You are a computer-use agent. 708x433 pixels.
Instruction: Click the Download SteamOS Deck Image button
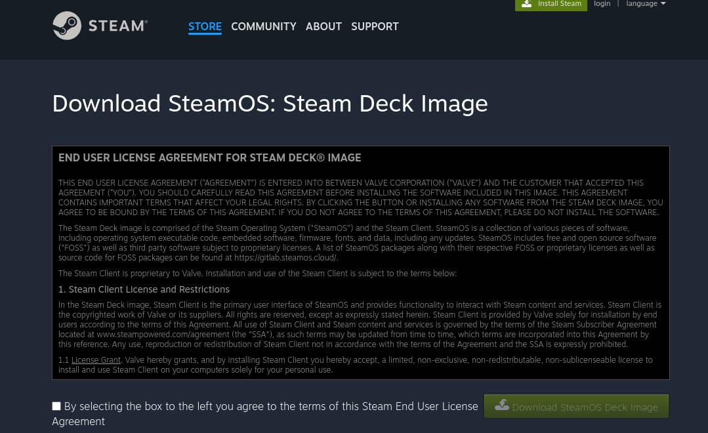pos(576,407)
